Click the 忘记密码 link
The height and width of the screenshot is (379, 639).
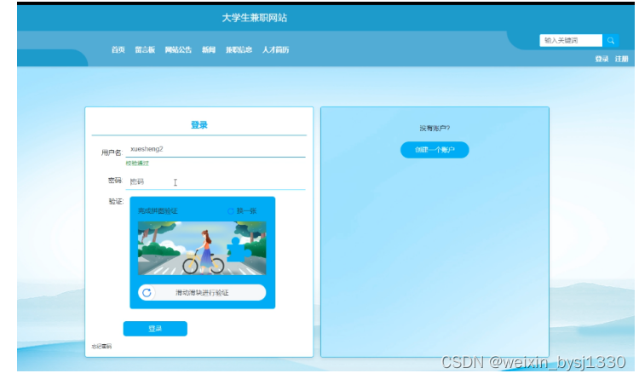(101, 347)
